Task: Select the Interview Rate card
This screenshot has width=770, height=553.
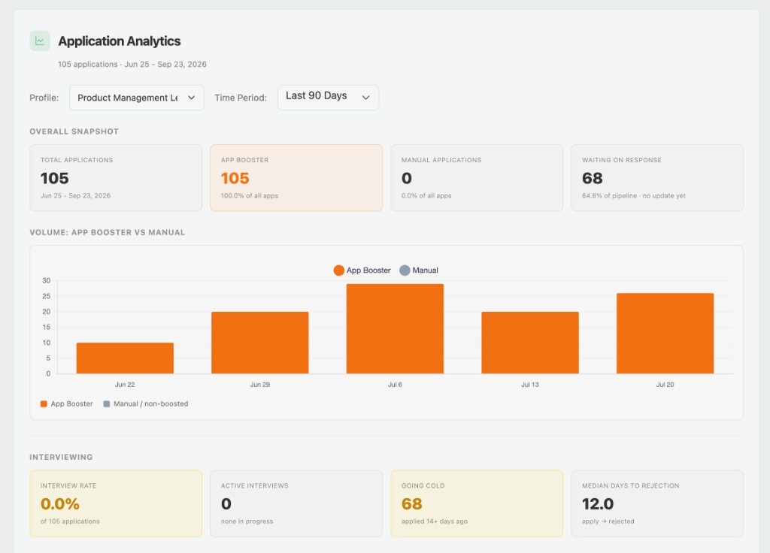Action: click(x=116, y=503)
